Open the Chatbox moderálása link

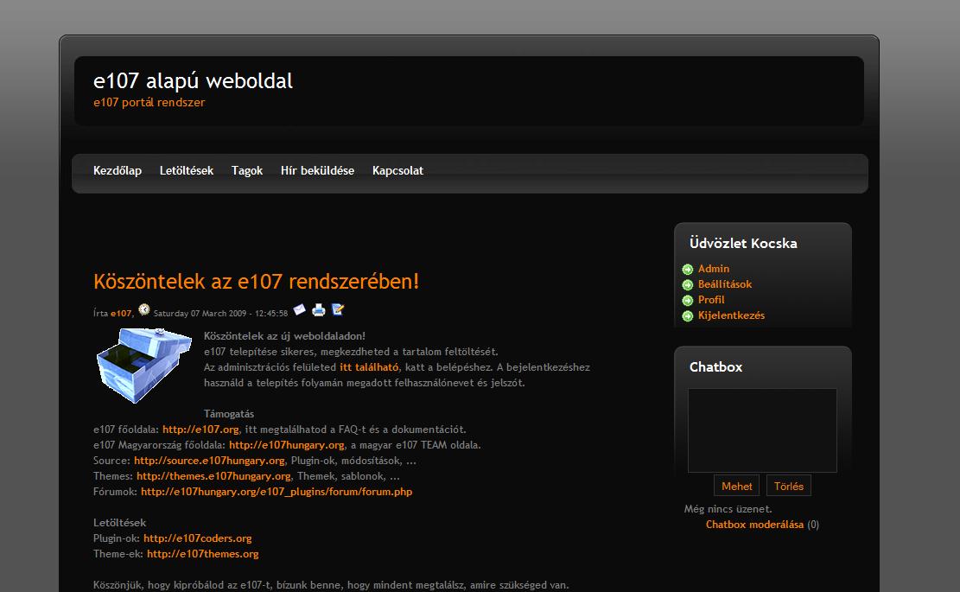click(x=754, y=525)
